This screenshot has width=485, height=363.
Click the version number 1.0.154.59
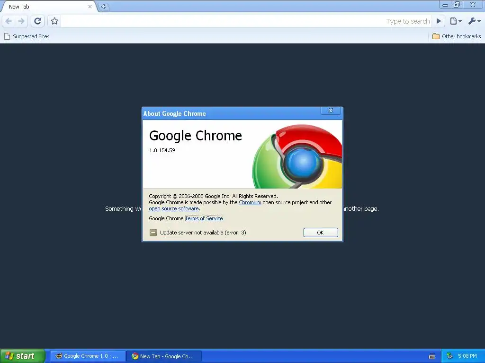162,150
